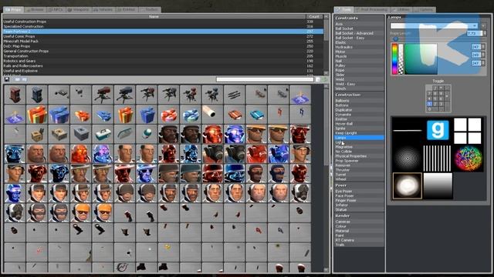
Task: Switch to the Entities tab
Action: (127, 10)
